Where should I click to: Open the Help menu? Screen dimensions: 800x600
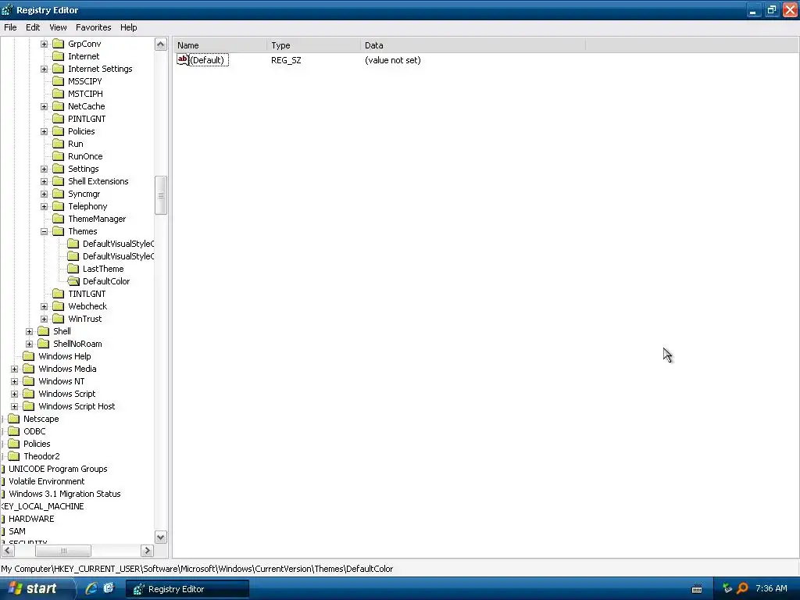[x=129, y=27]
